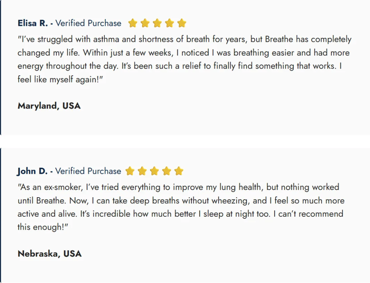Click the fifth star in John D.'s rating

tap(179, 171)
